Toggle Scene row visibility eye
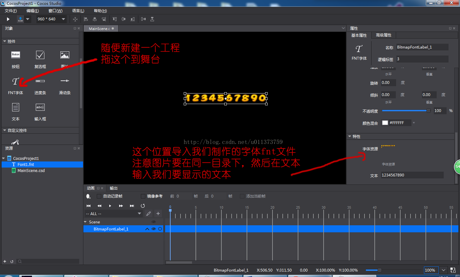The height and width of the screenshot is (277, 460). coord(154,222)
